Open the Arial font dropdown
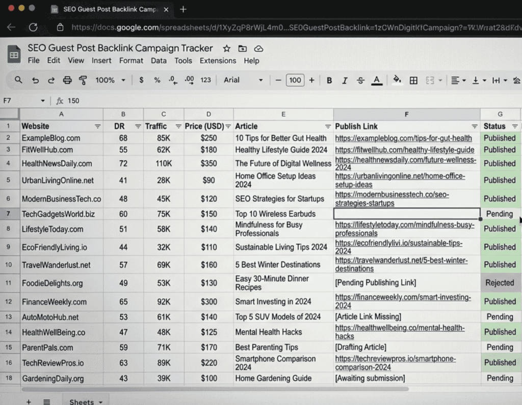Image resolution: width=522 pixels, height=405 pixels. [243, 80]
